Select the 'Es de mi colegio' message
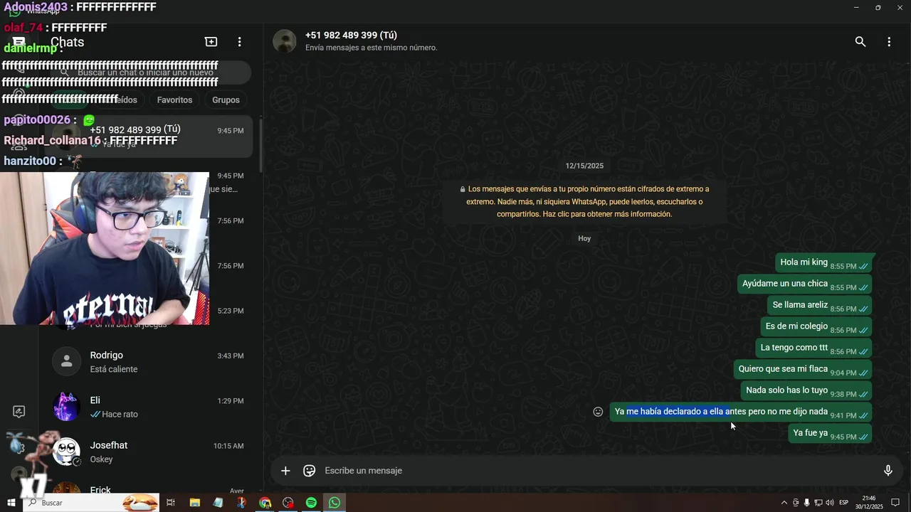This screenshot has height=512, width=911. click(816, 327)
